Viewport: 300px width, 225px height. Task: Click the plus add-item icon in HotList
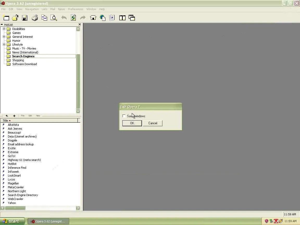(x=14, y=116)
